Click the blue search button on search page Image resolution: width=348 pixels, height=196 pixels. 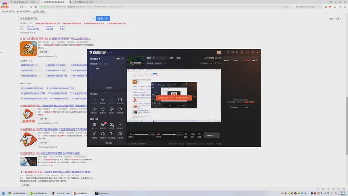103,18
